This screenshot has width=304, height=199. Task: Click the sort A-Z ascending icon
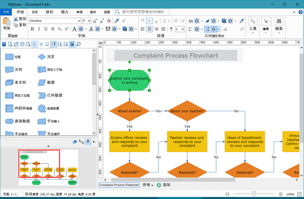(x=53, y=44)
